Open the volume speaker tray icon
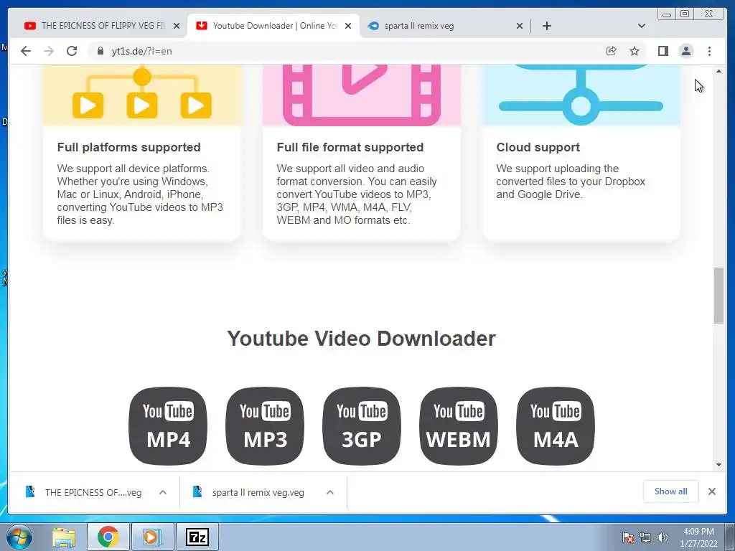Image resolution: width=735 pixels, height=551 pixels. tap(663, 537)
